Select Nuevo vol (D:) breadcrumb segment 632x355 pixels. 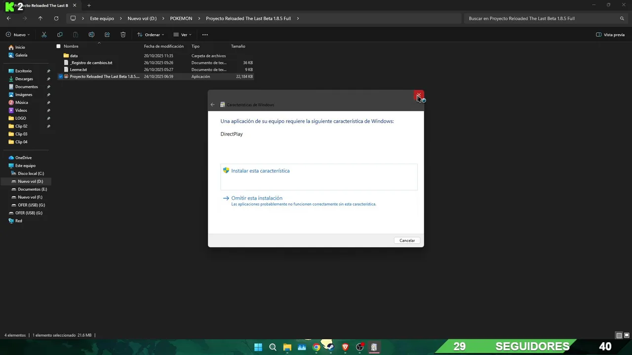142,18
